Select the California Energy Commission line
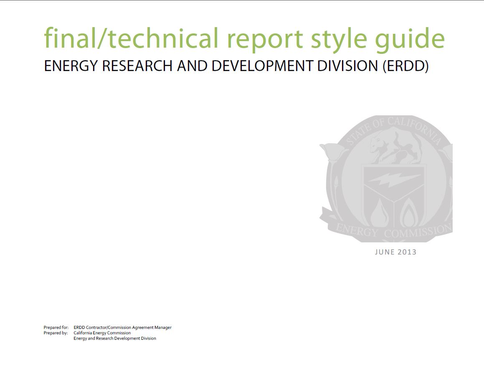The height and width of the screenshot is (374, 484). (102, 333)
